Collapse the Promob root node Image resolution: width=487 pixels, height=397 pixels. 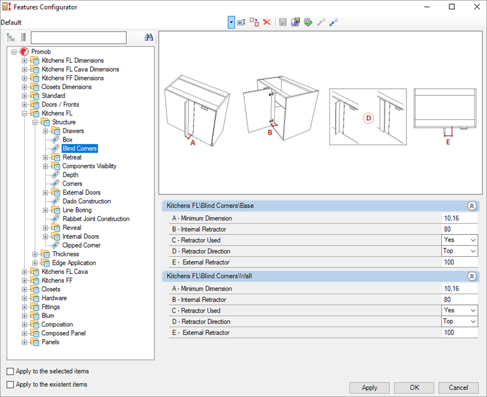14,52
